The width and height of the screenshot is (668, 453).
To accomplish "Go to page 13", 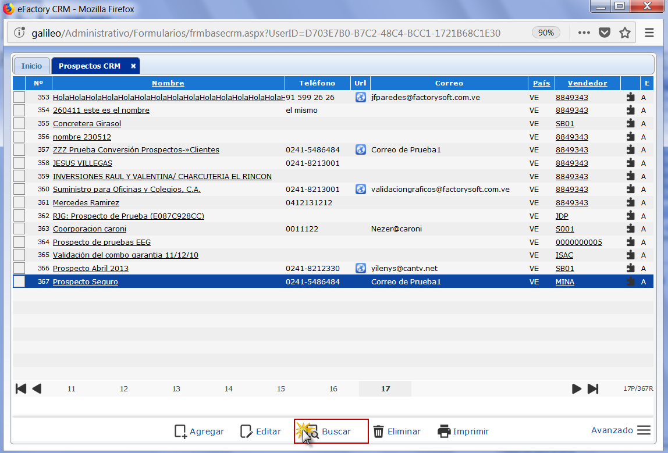I will 176,388.
